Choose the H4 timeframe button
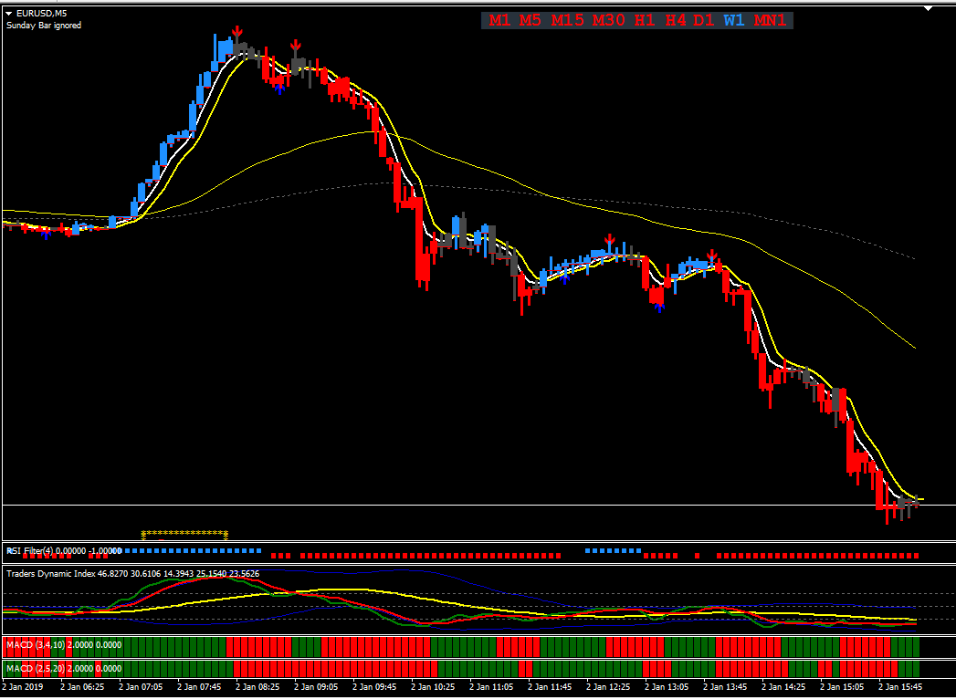The height and width of the screenshot is (699, 956). 676,21
